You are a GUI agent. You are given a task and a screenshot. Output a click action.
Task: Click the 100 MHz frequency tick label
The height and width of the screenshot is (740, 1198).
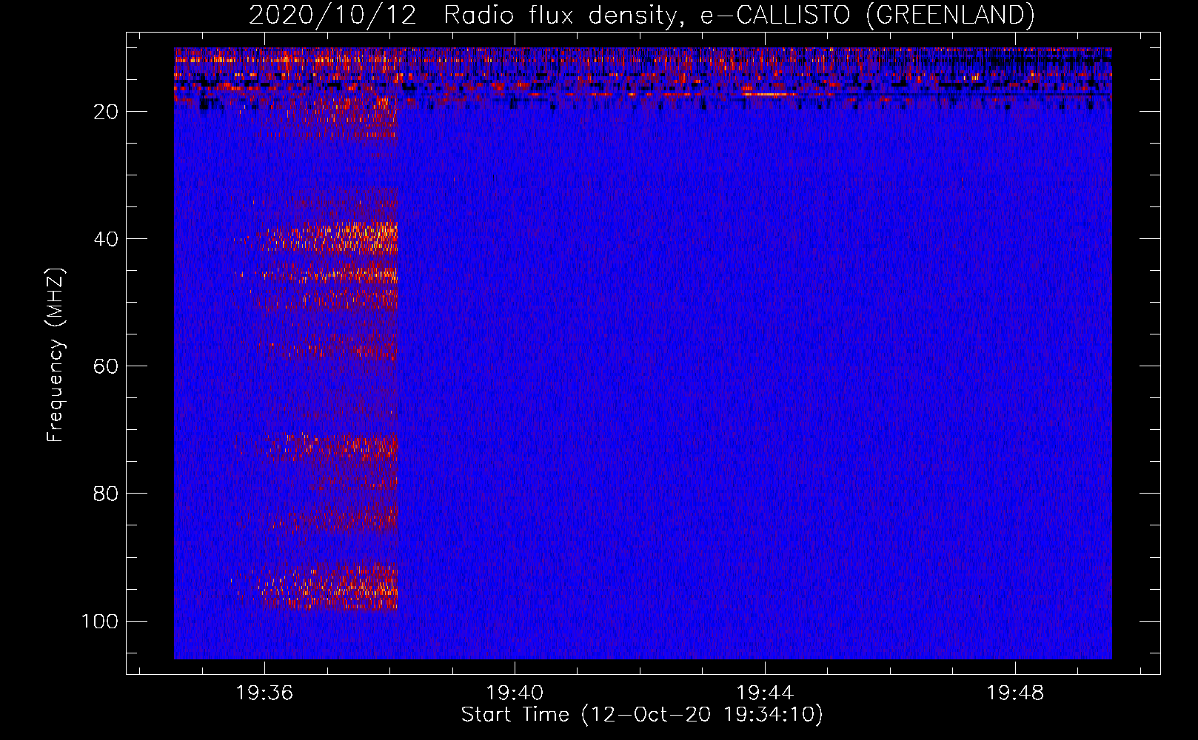tap(100, 621)
